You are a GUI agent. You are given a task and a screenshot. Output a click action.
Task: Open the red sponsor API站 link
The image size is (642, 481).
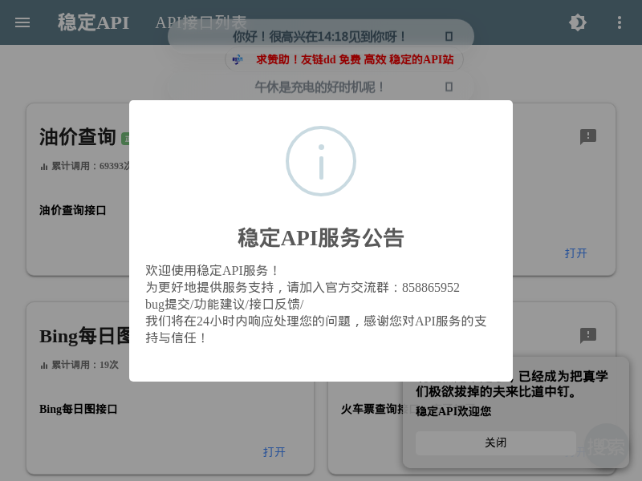355,59
